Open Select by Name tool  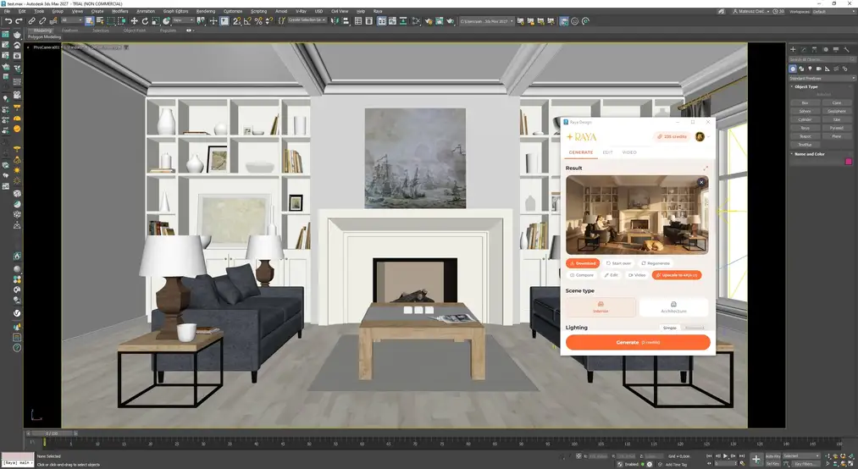tap(100, 21)
